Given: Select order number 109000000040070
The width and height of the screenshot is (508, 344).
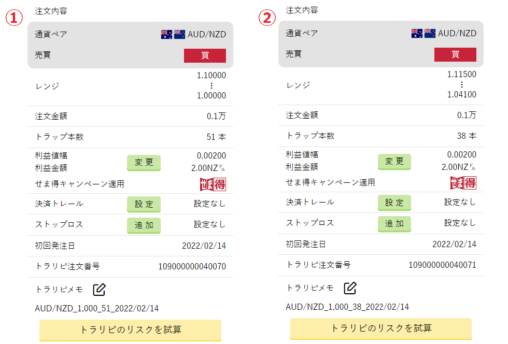Looking at the screenshot, I should click(x=192, y=267).
